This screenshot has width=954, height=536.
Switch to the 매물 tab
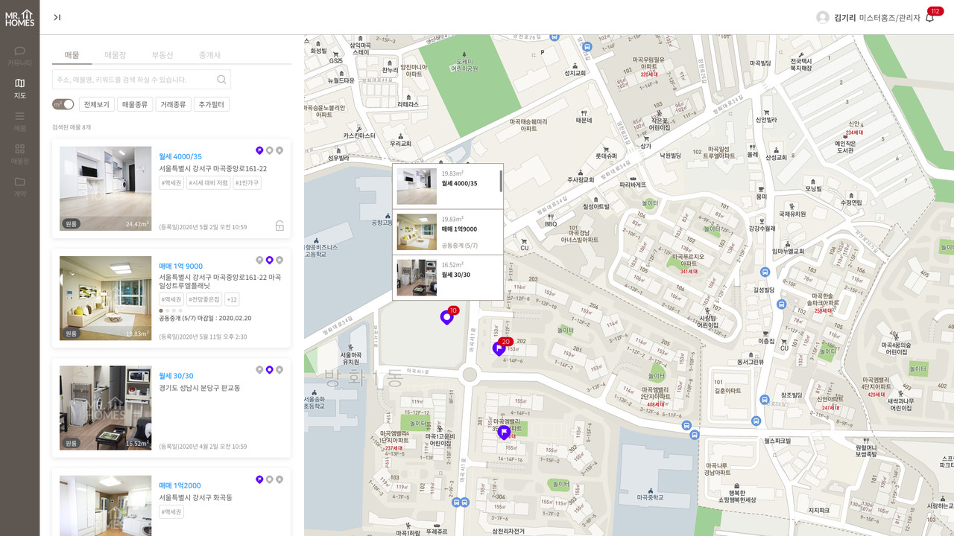pyautogui.click(x=72, y=55)
